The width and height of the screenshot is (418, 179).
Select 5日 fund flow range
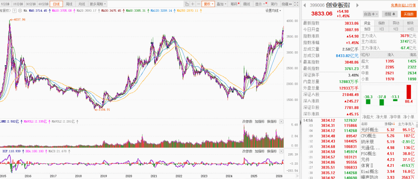click(396, 29)
